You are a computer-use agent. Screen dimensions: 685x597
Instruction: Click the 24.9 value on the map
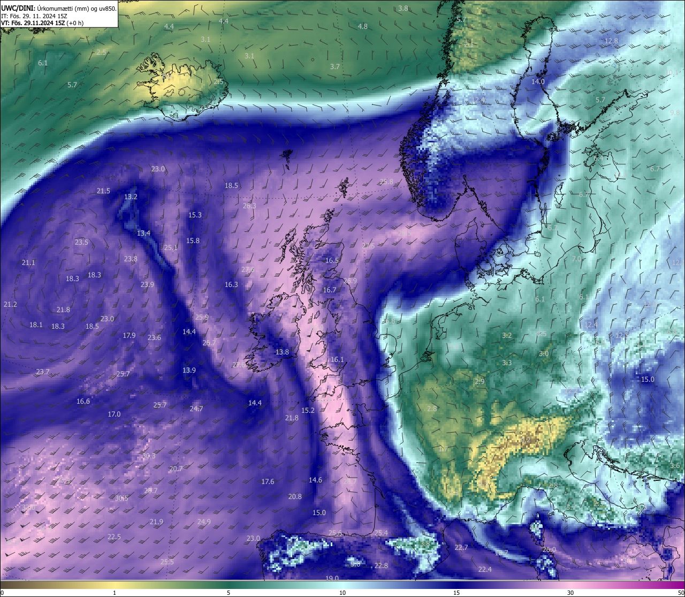[x=204, y=522]
